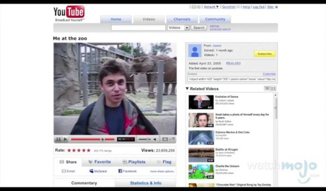The width and height of the screenshot is (326, 191).
Task: Click the 'Me at the zoo' title
Action: [x=70, y=38]
